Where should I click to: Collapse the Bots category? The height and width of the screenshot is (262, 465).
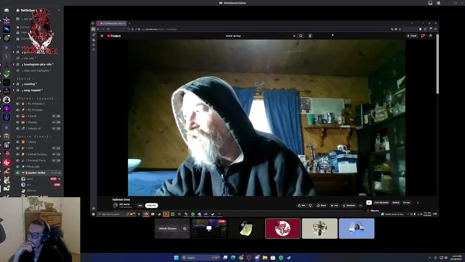(x=25, y=79)
